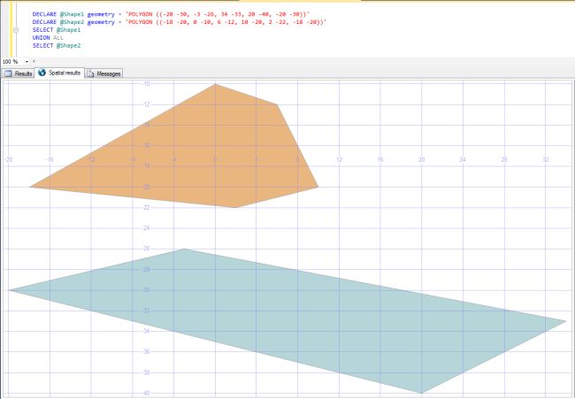Click the first DECLARE @Shape1 code line
The height and width of the screenshot is (399, 575).
point(171,14)
